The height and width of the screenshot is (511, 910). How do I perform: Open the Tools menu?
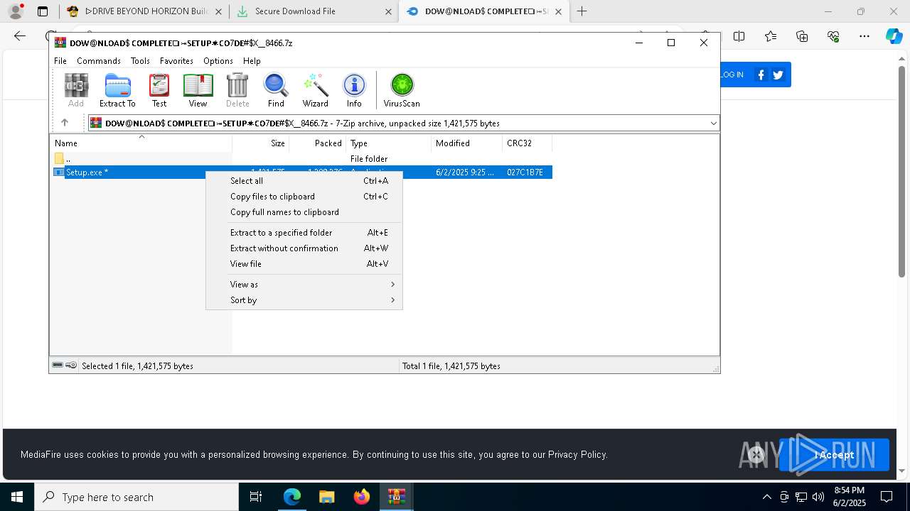point(140,61)
